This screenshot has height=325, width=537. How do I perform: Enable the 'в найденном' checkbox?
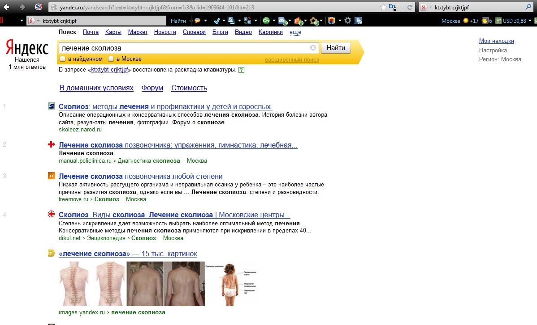(x=63, y=59)
